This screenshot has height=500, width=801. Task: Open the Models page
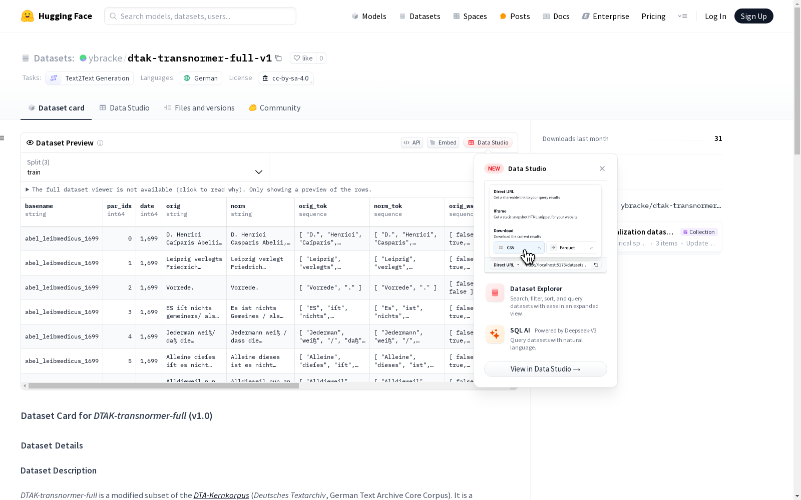click(369, 16)
